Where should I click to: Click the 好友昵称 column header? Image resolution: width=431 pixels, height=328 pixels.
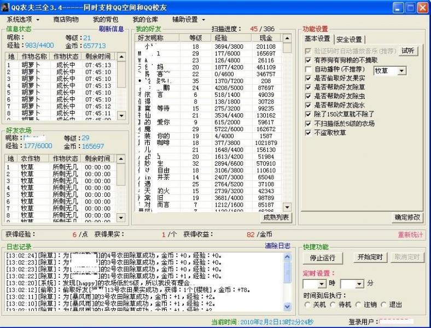[x=157, y=38]
